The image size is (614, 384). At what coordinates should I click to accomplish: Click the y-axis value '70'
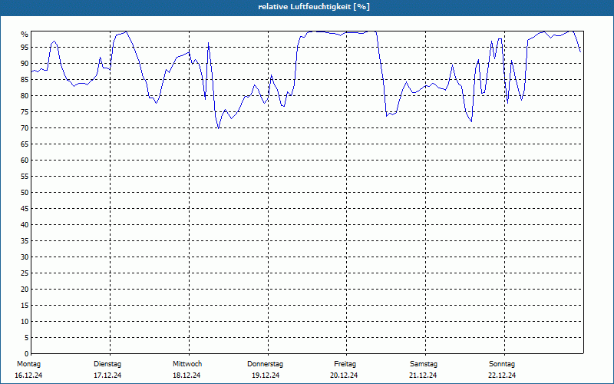click(25, 128)
